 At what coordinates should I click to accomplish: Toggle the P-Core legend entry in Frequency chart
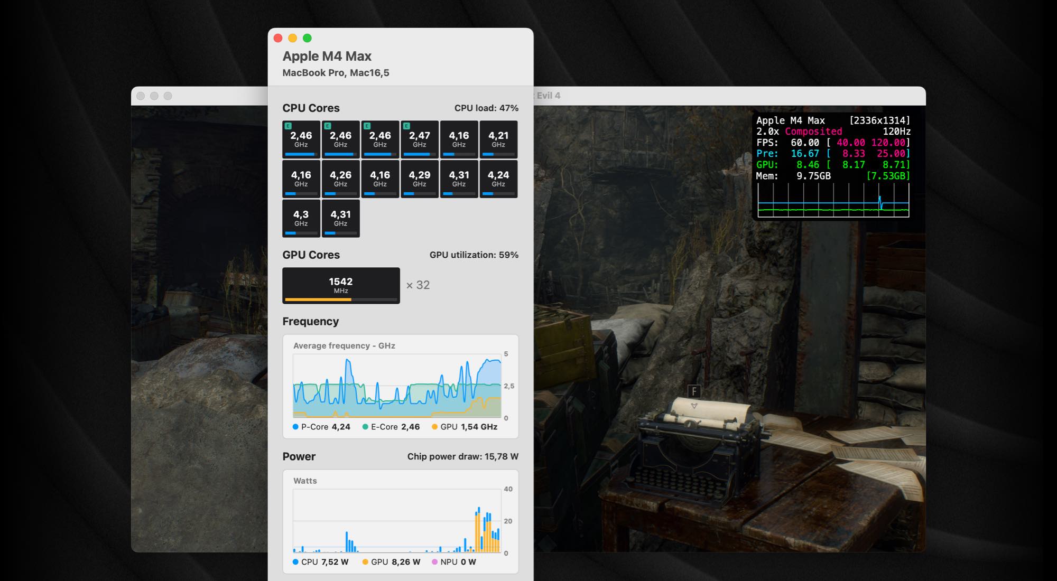pyautogui.click(x=321, y=427)
